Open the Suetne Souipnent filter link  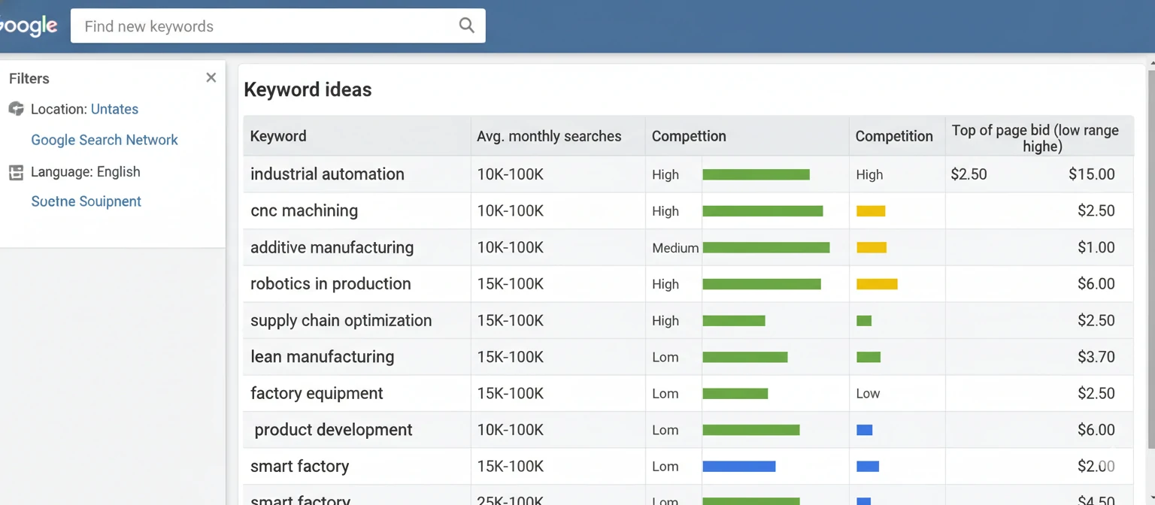coord(86,201)
